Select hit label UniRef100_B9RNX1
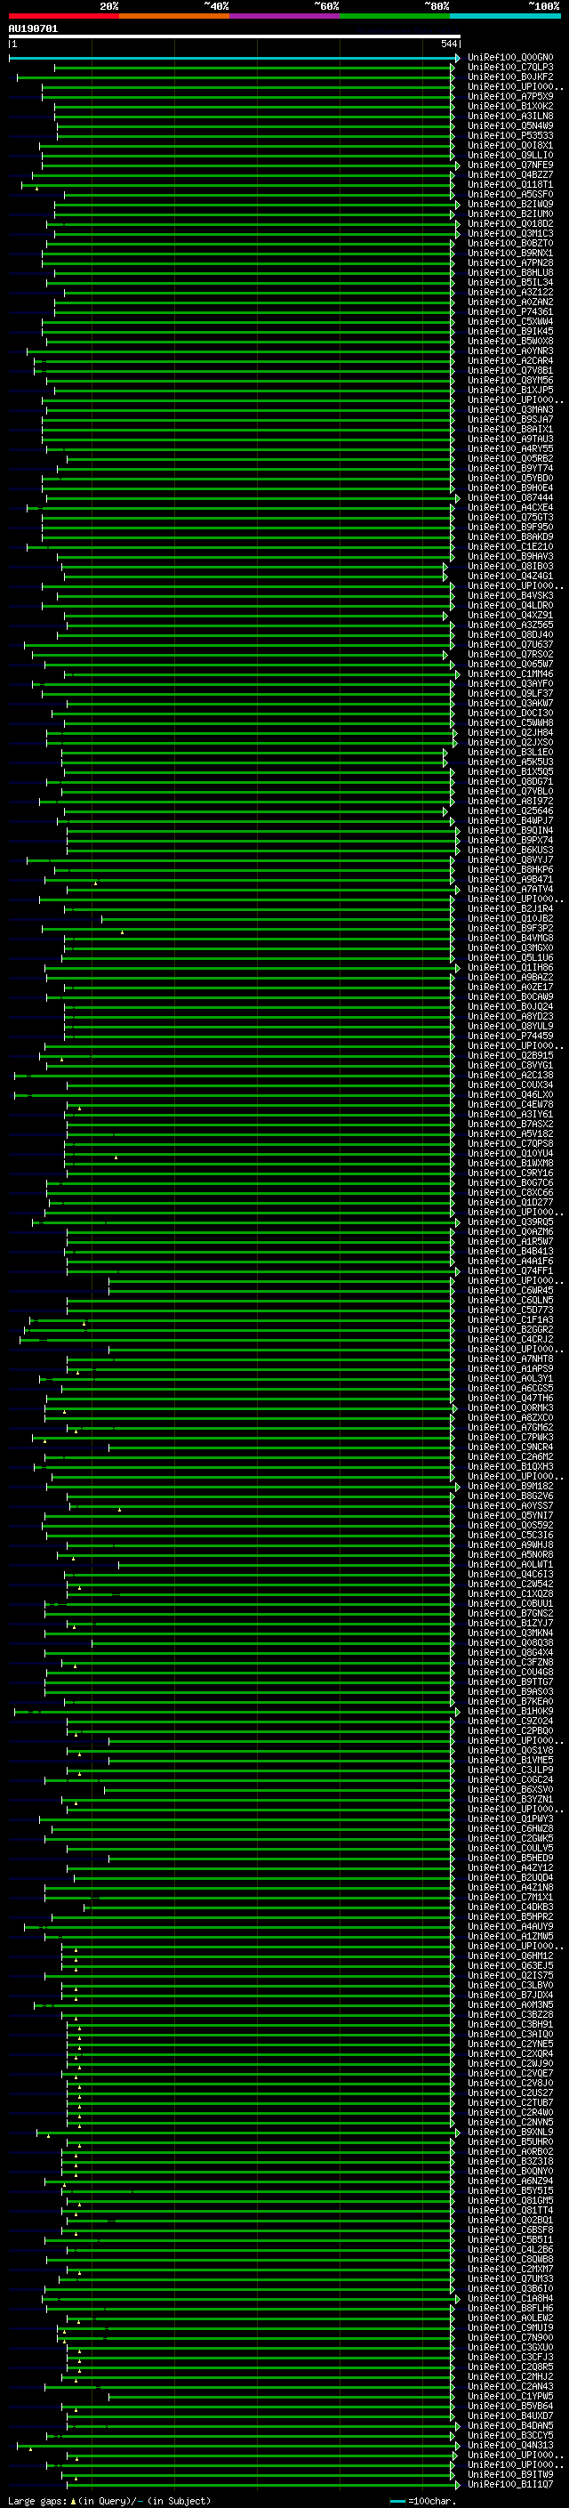The height and width of the screenshot is (2508, 569). pyautogui.click(x=510, y=254)
